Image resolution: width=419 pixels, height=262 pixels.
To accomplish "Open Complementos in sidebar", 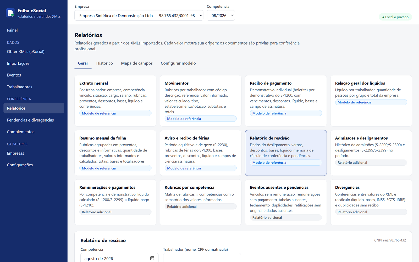I will click(34, 132).
